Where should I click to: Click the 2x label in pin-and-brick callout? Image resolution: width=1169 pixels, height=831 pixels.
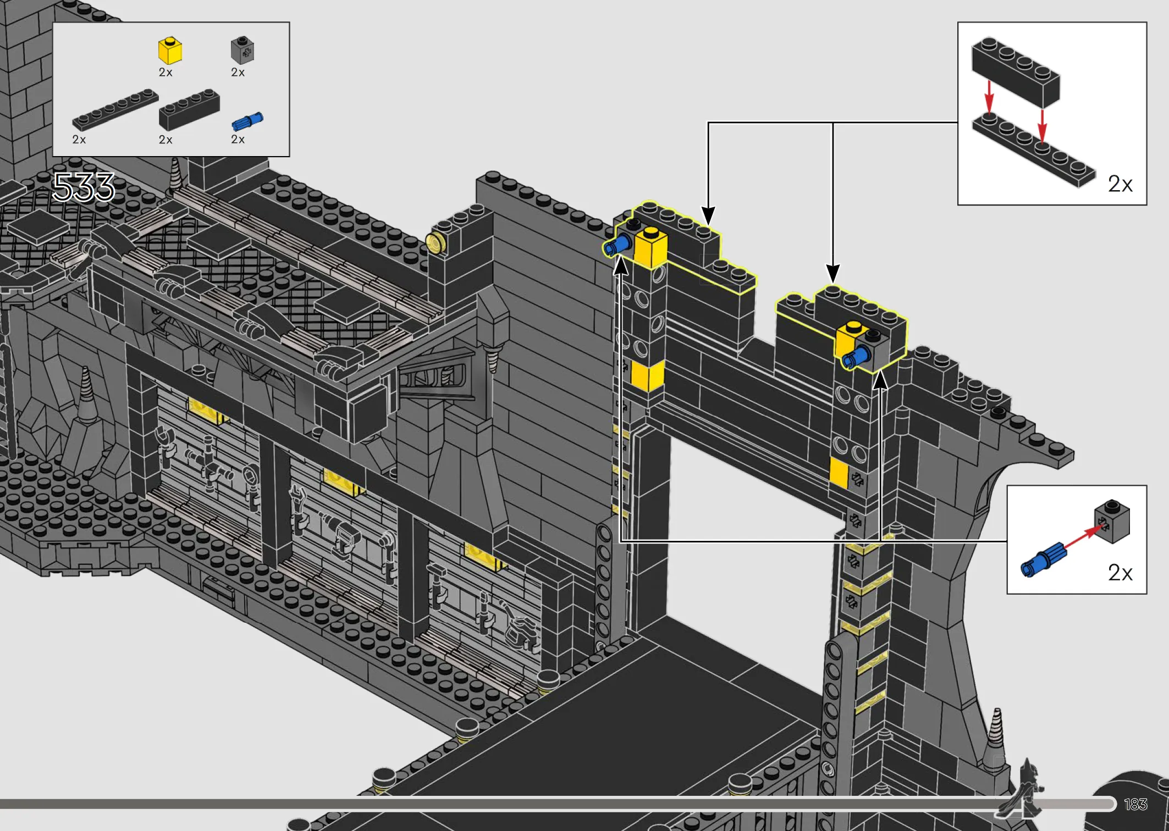(x=1120, y=573)
